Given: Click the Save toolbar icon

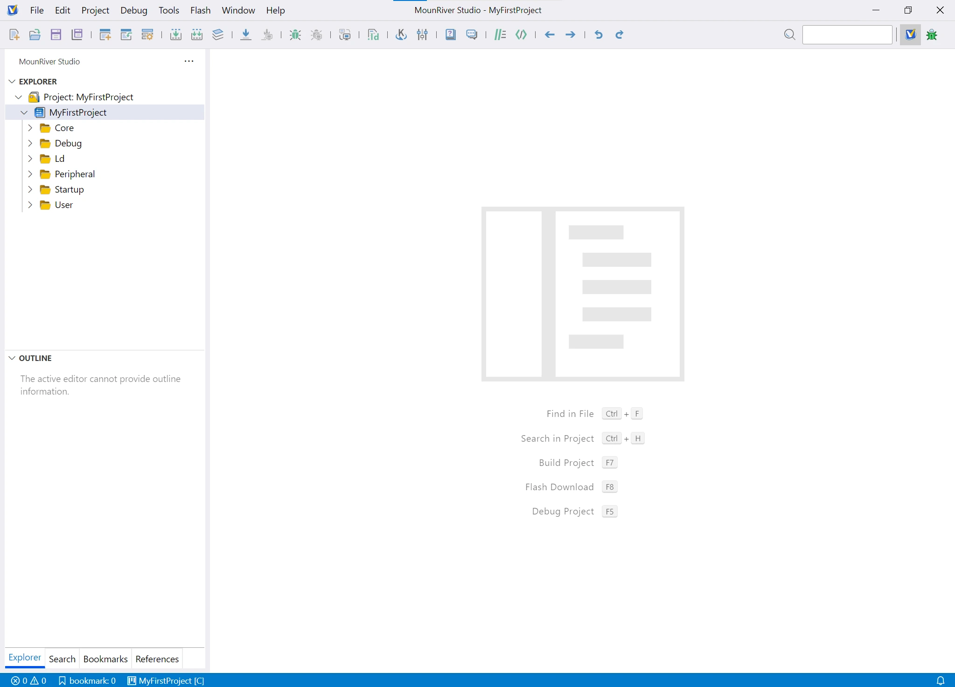Looking at the screenshot, I should click(56, 35).
